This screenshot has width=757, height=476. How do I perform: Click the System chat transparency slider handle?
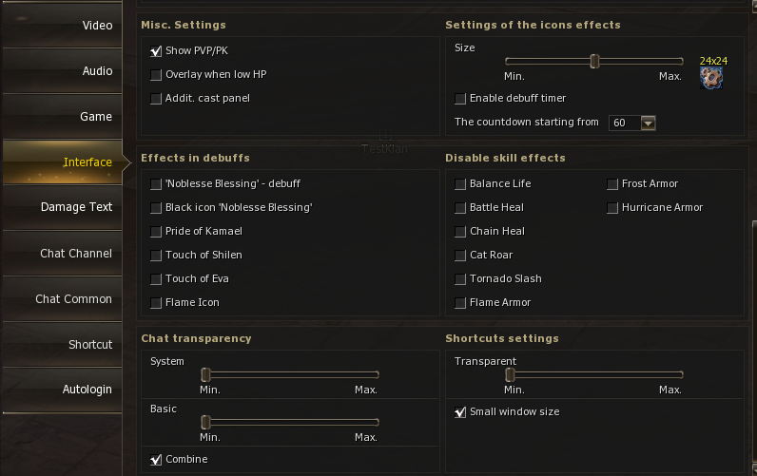click(205, 374)
